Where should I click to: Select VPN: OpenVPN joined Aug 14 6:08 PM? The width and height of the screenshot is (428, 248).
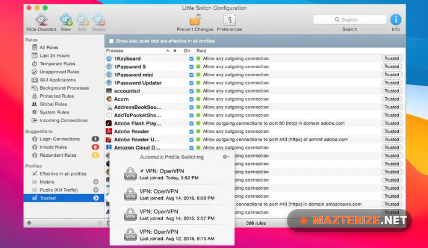coord(172,195)
